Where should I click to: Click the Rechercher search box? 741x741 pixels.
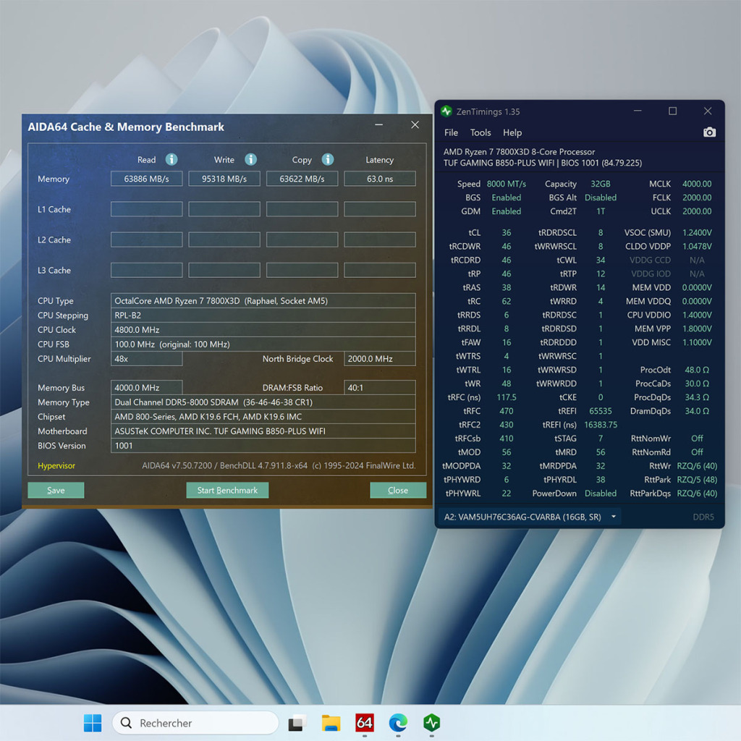(195, 723)
